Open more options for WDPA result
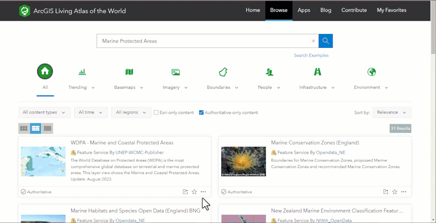This screenshot has height=223, width=436. [x=203, y=192]
